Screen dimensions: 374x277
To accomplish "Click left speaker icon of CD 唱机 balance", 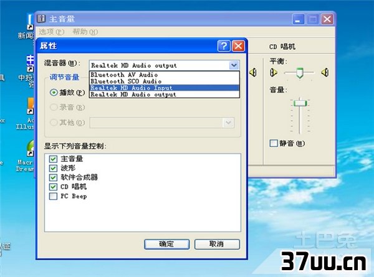I will 274,72.
